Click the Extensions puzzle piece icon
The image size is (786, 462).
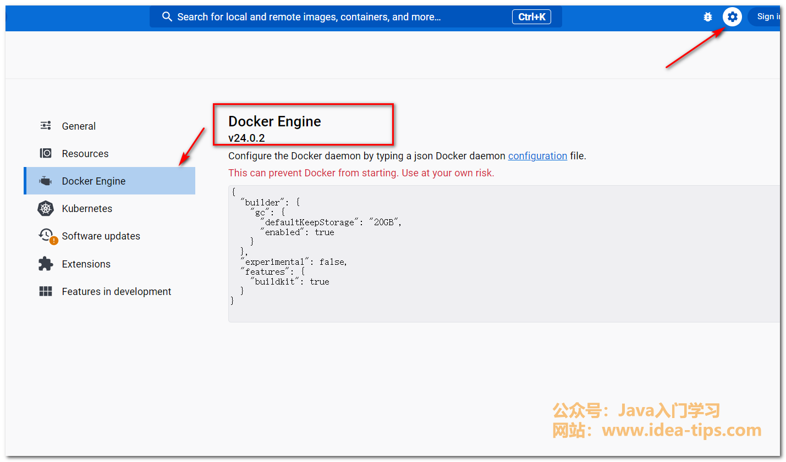[x=46, y=264]
